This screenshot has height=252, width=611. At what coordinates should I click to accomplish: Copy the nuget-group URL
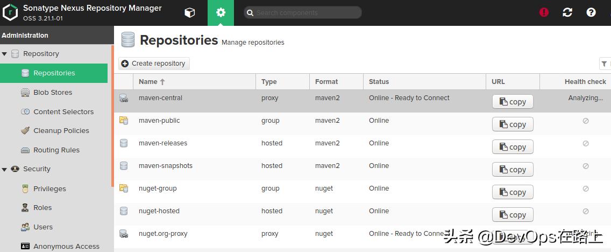[x=513, y=192]
